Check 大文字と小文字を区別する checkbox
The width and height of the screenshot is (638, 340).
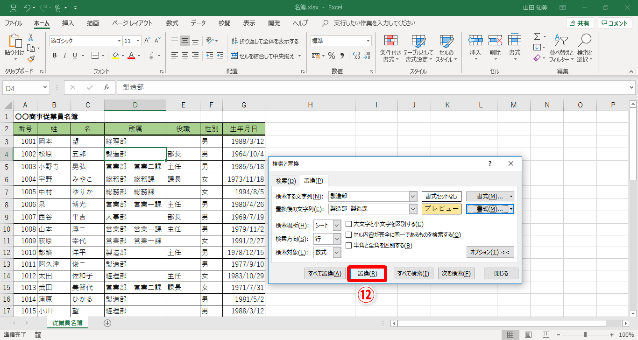click(x=348, y=224)
